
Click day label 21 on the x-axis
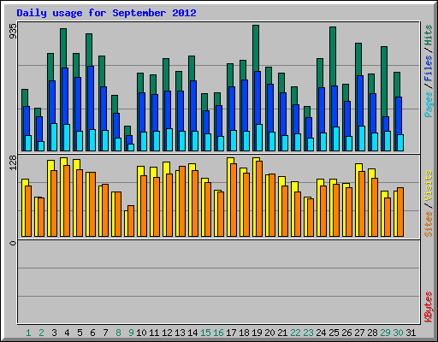[282, 333]
